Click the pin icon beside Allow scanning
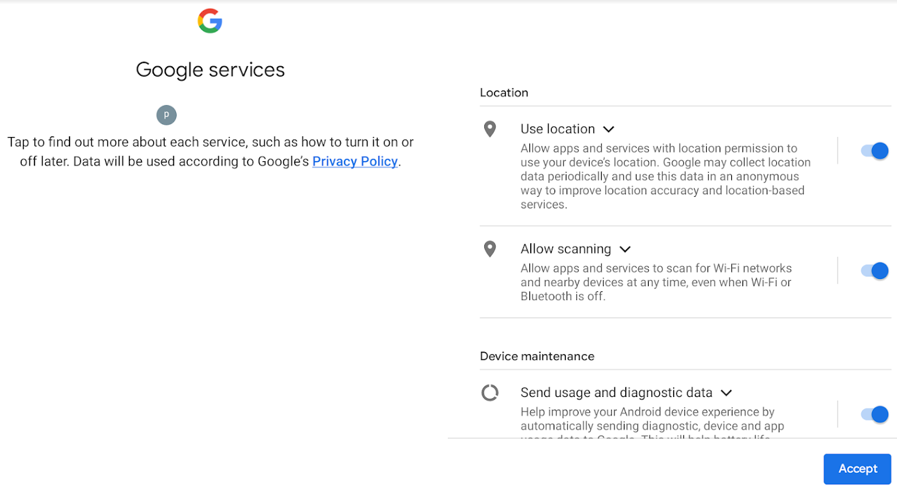 [x=490, y=249]
